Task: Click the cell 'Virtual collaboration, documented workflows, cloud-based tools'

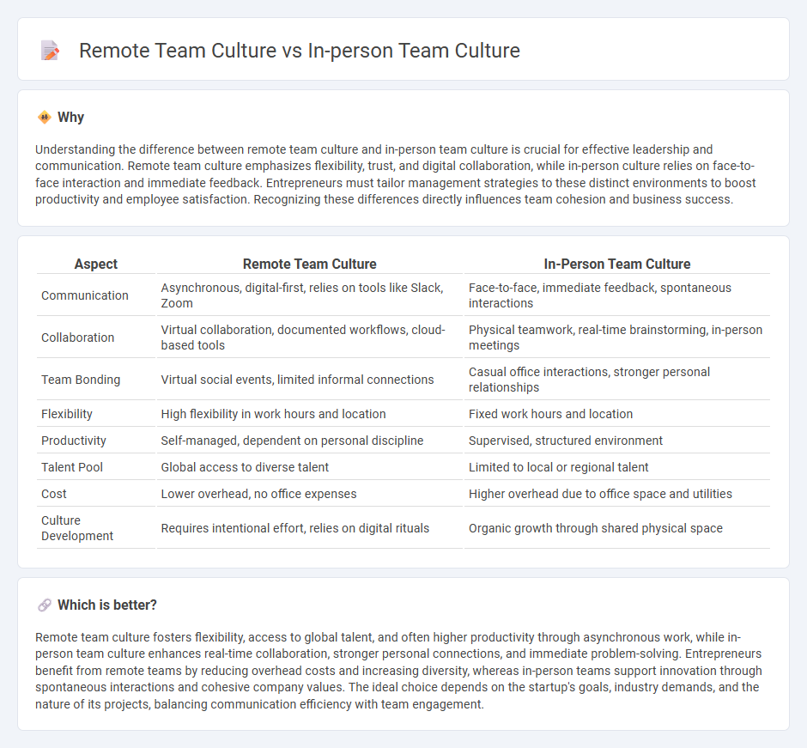Action: click(x=309, y=338)
